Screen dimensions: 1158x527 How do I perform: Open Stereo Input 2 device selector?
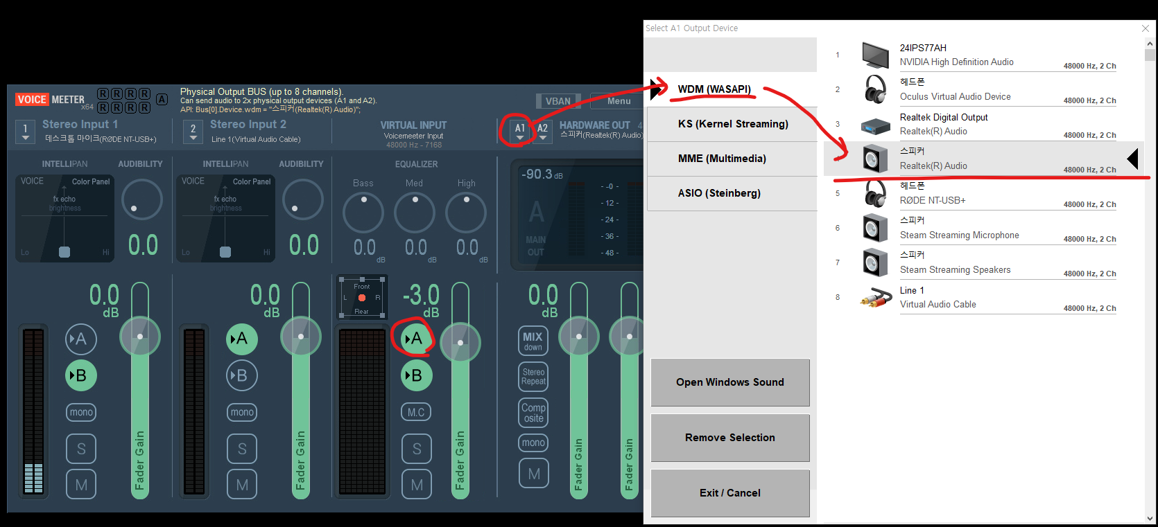click(193, 132)
